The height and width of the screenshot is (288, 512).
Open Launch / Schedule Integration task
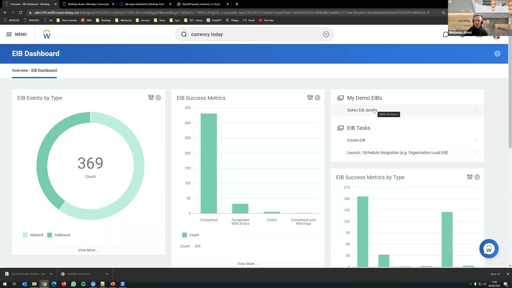[x=397, y=153]
